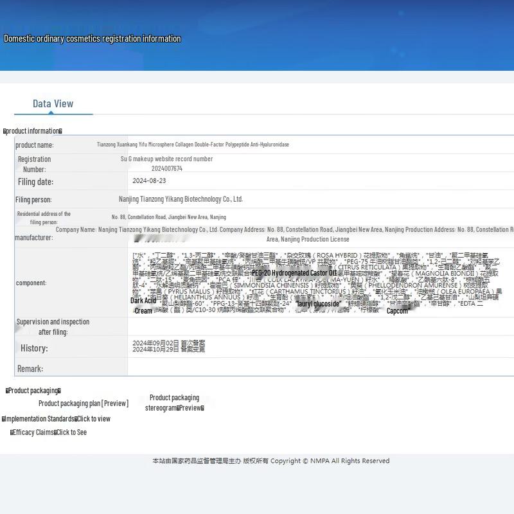The image size is (514, 514).
Task: Click Product packaging plan Preview link
Action: tap(83, 403)
